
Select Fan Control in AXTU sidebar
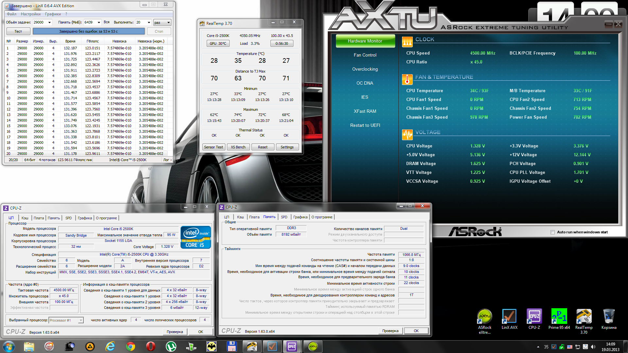365,55
